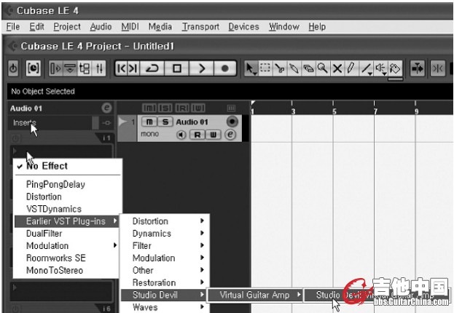The height and width of the screenshot is (313, 454).
Task: Open the Media menu
Action: click(x=160, y=27)
